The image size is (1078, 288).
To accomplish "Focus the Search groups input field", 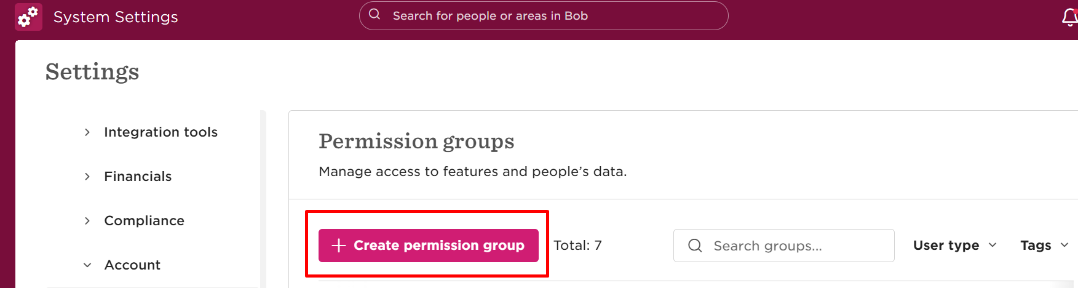I will [783, 246].
